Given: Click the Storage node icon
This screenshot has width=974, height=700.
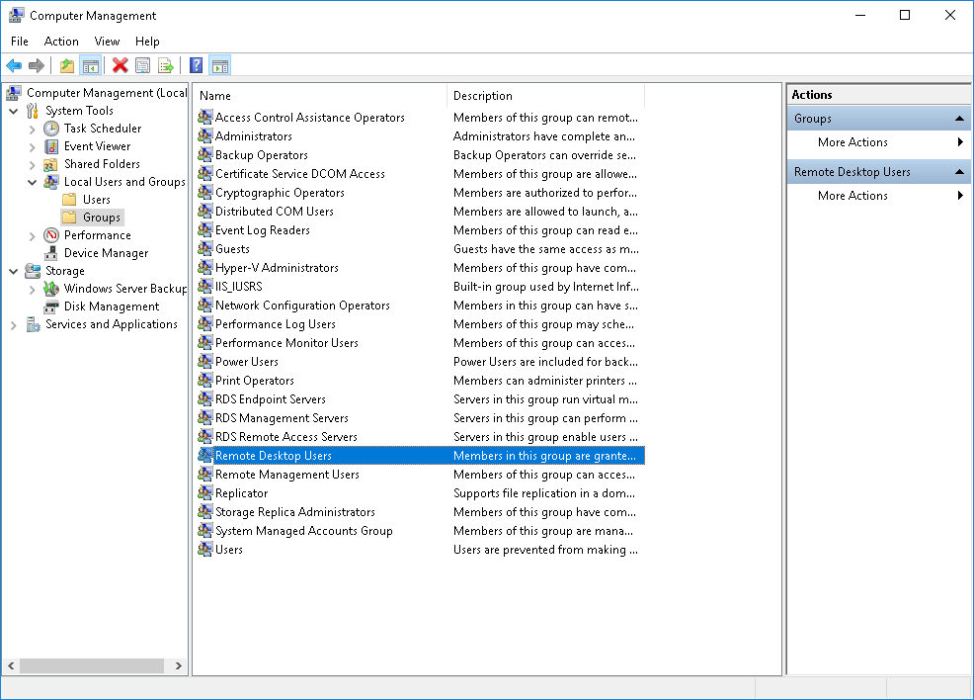Looking at the screenshot, I should 33,271.
